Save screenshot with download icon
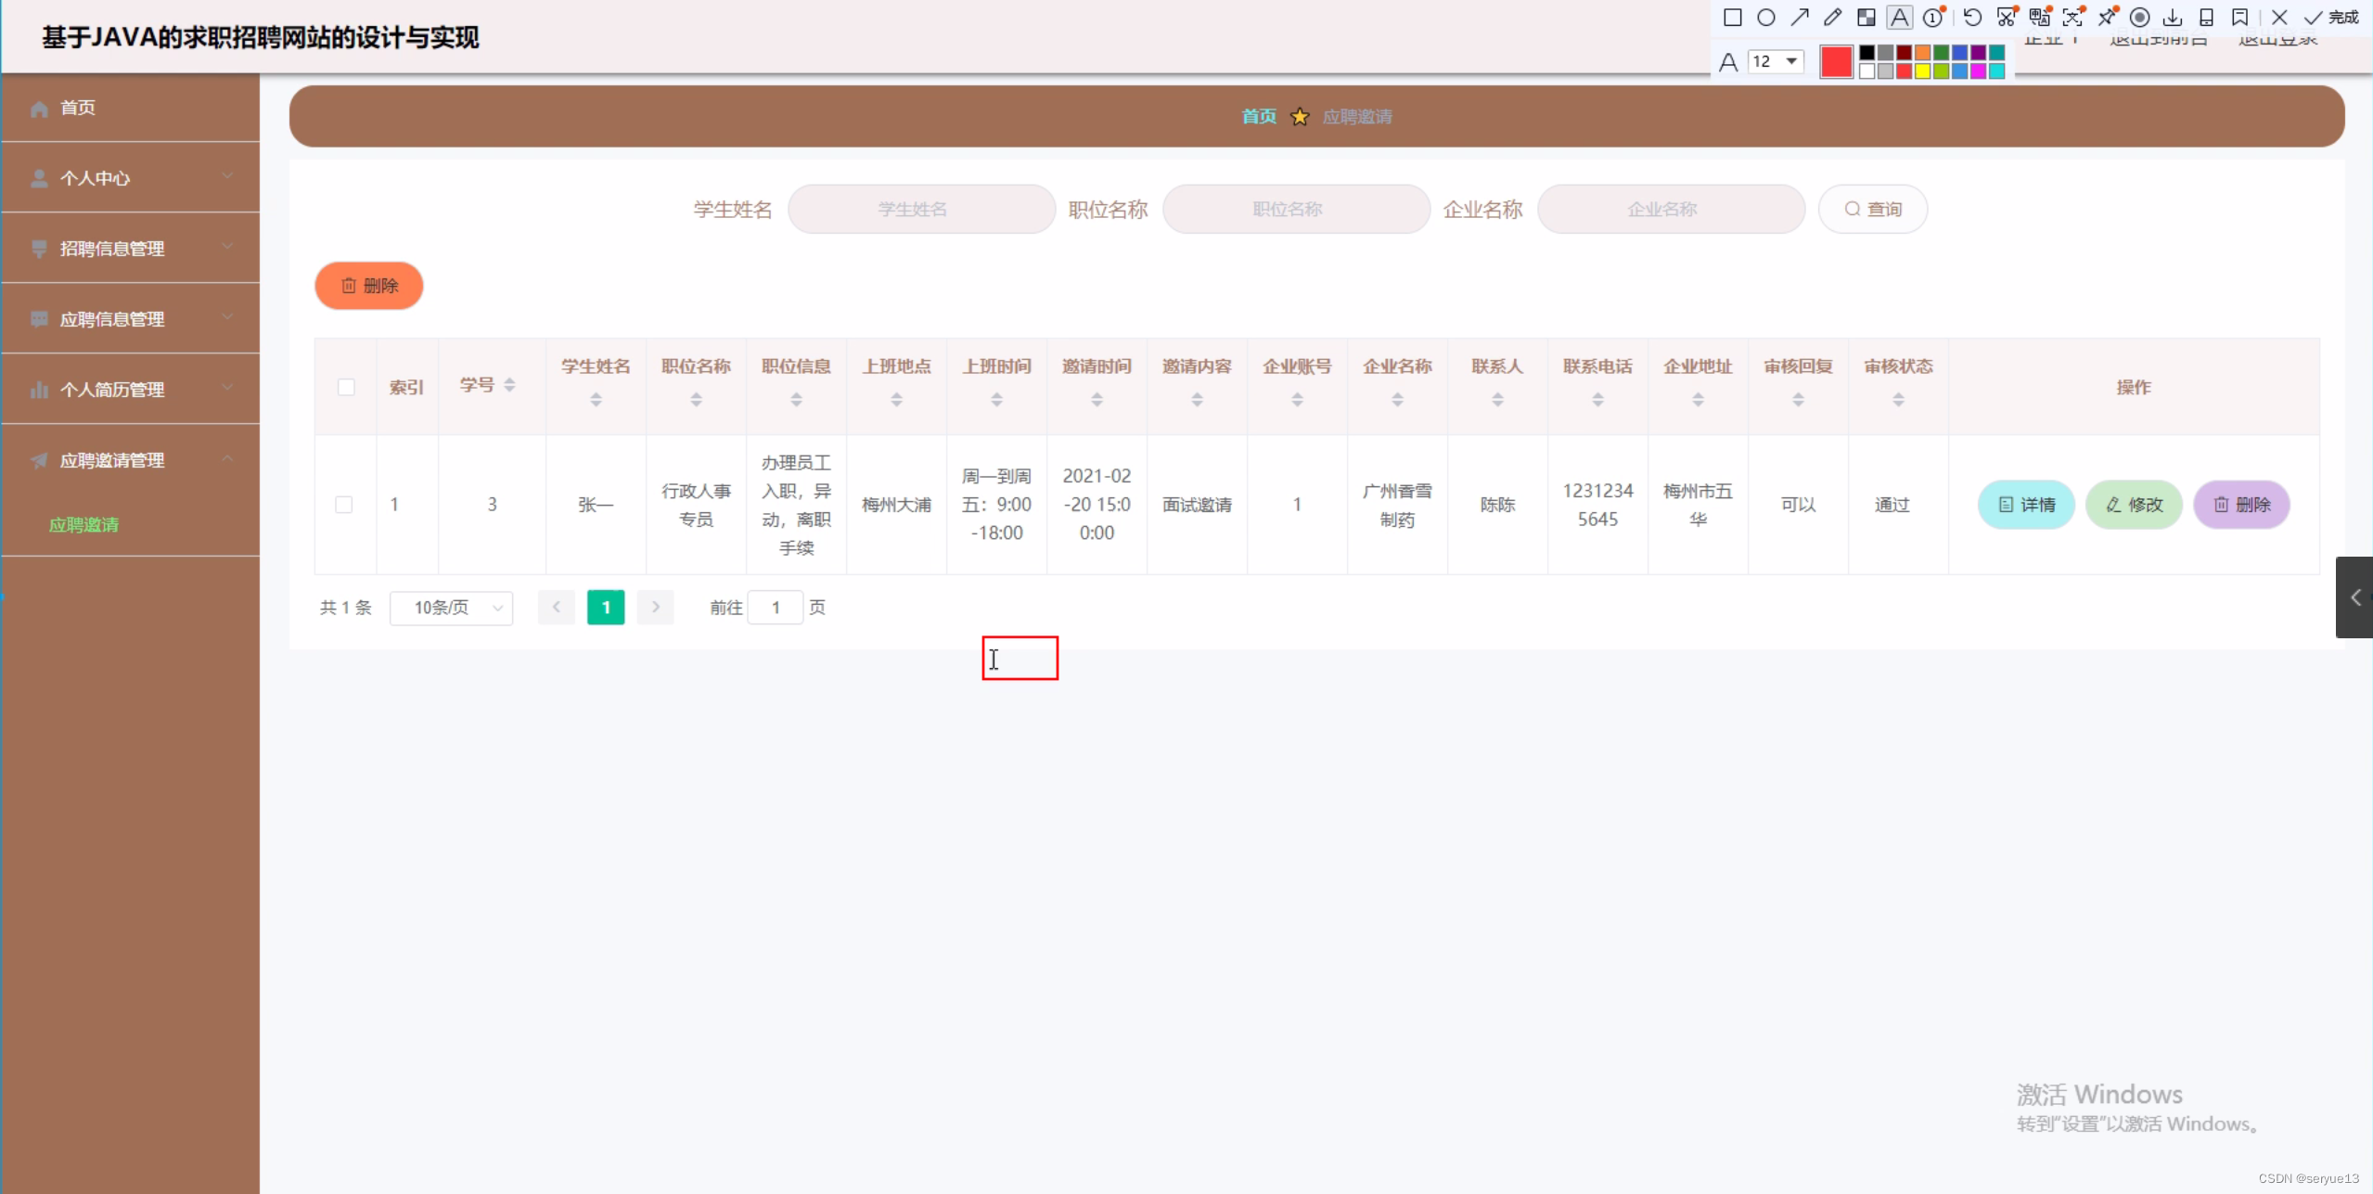 pyautogui.click(x=2173, y=18)
